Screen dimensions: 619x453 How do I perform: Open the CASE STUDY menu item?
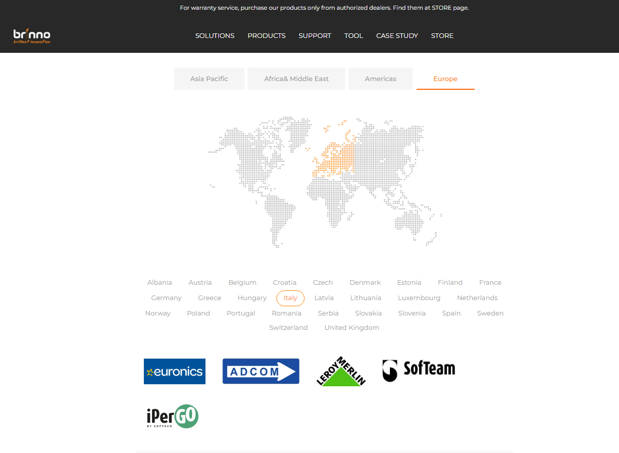click(x=397, y=36)
